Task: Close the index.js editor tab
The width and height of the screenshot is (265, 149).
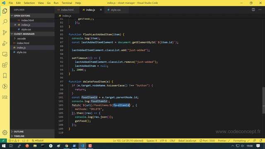Action: (101, 10)
